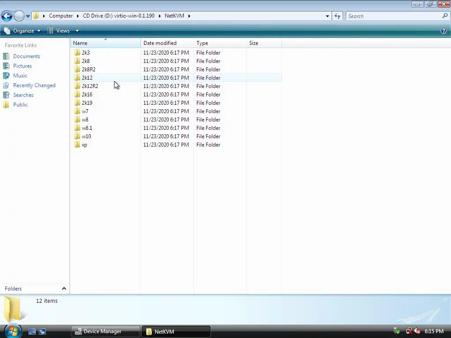Select the 2k12 folder icon

pyautogui.click(x=77, y=77)
